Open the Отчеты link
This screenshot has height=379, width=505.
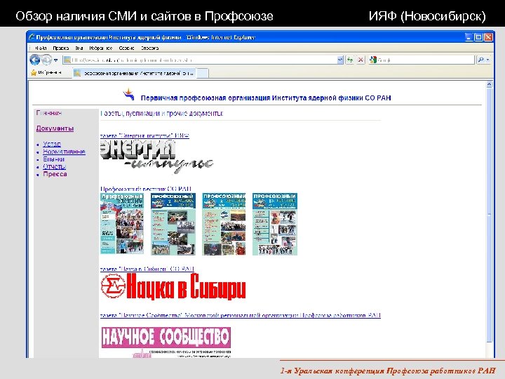click(55, 166)
